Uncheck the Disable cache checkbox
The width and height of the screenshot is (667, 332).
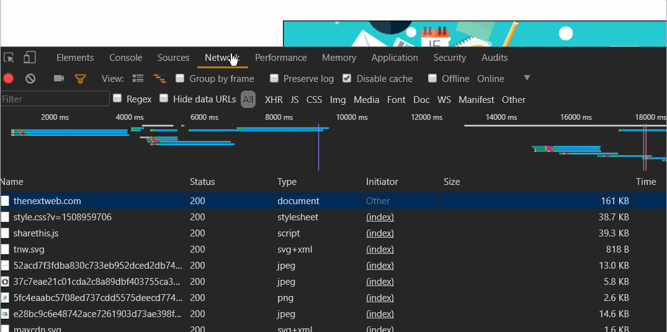click(347, 78)
